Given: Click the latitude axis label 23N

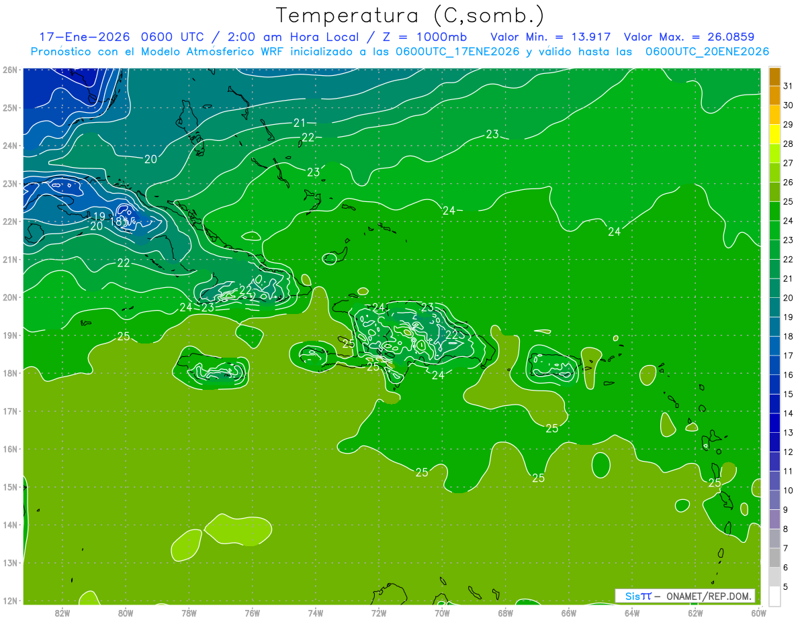Looking at the screenshot, I should [x=10, y=183].
